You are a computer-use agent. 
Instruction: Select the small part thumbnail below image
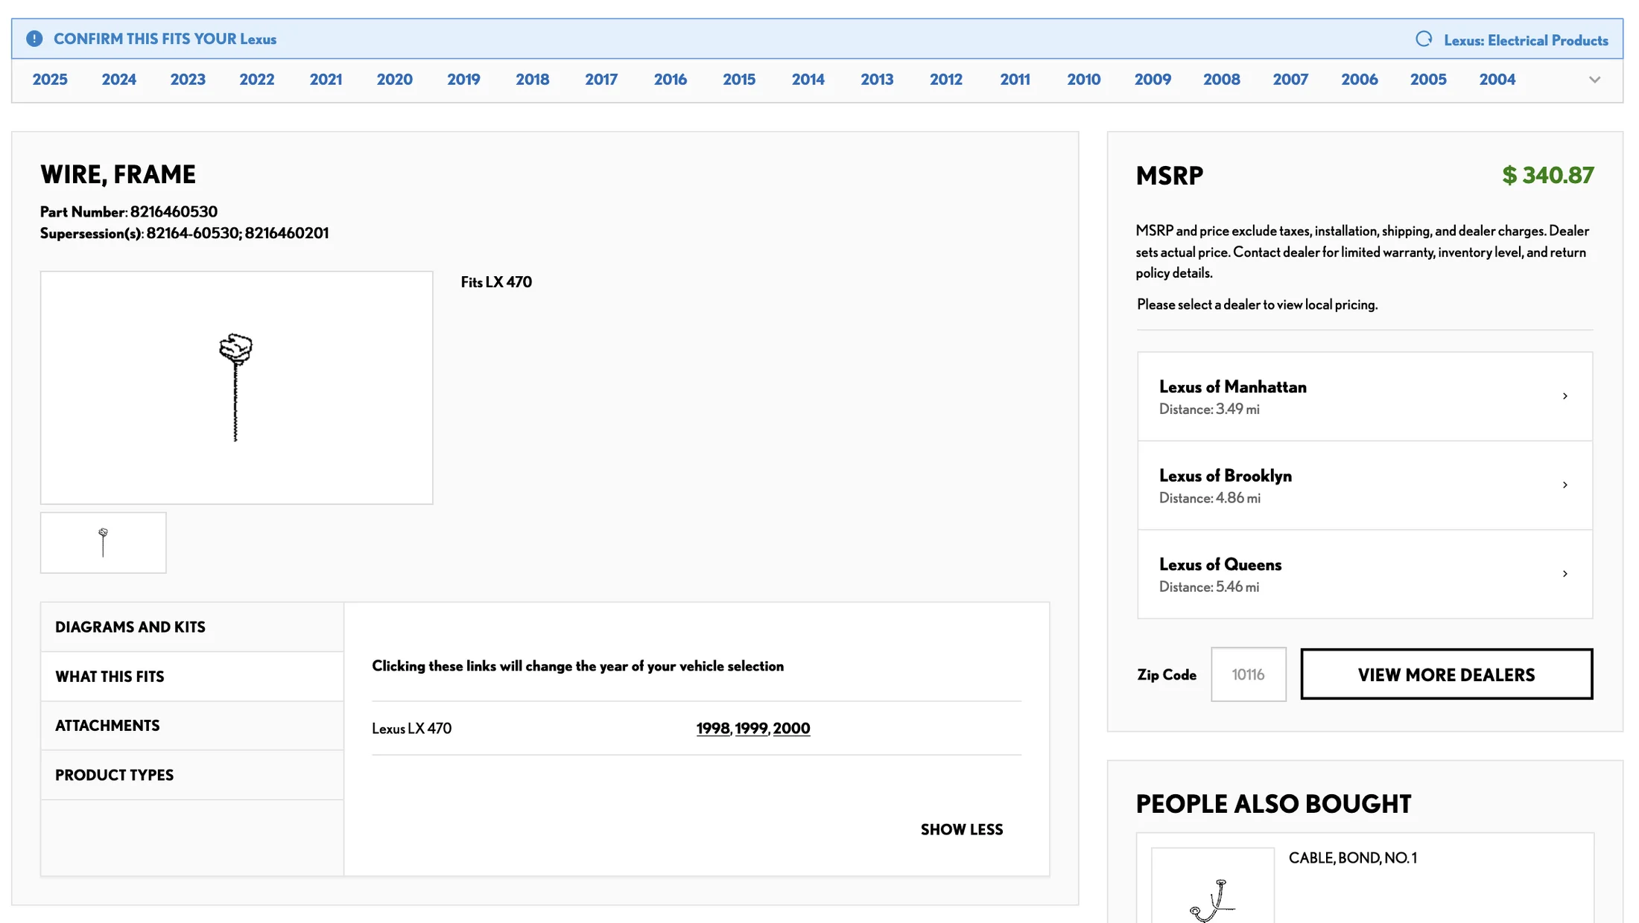(103, 543)
